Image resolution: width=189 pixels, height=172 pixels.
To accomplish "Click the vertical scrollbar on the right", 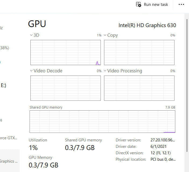I will 186,80.
